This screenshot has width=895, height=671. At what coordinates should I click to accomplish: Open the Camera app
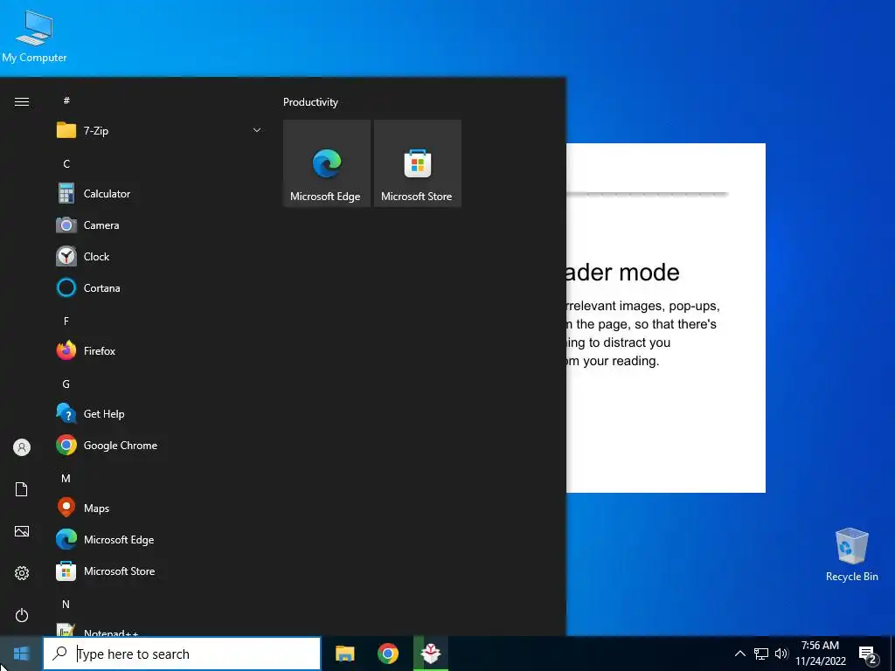point(159,225)
